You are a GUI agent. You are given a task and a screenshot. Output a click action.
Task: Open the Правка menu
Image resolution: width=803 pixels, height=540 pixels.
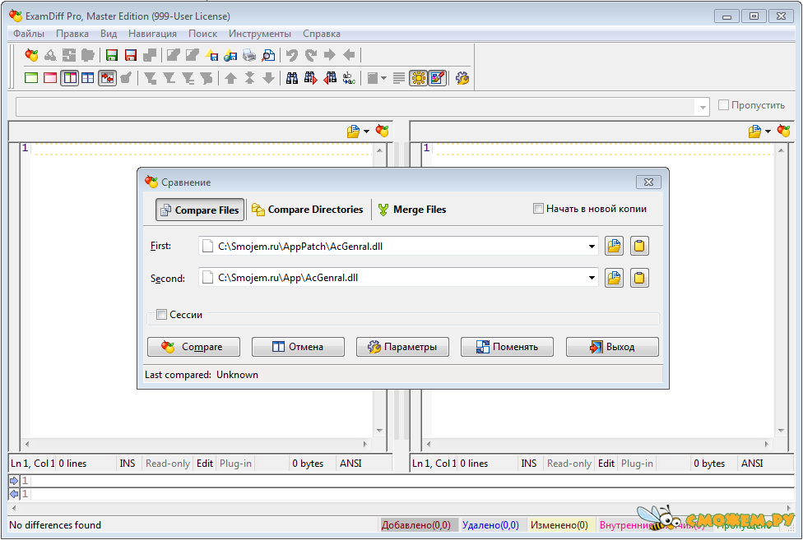(72, 34)
